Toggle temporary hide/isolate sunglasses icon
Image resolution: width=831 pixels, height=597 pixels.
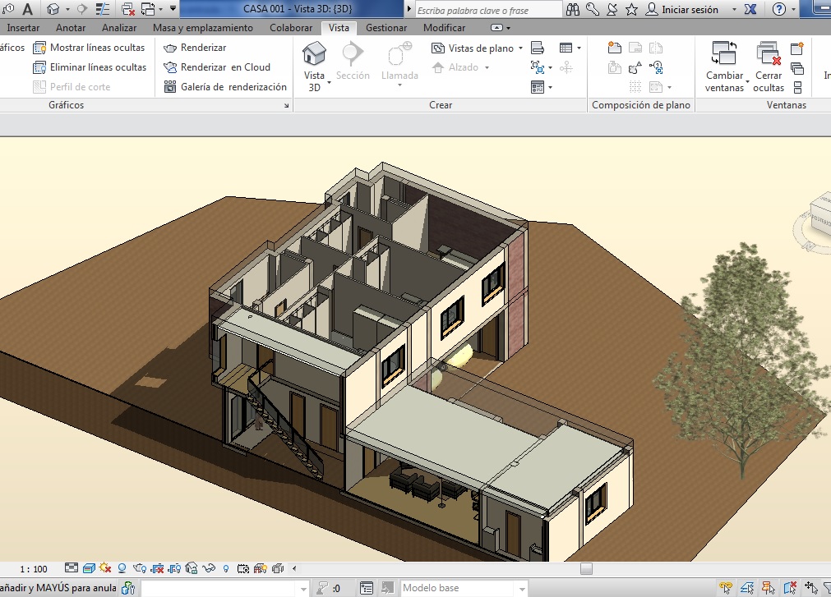click(210, 568)
